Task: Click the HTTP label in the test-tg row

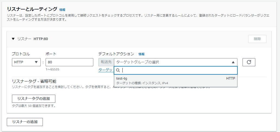Action: (x=231, y=78)
